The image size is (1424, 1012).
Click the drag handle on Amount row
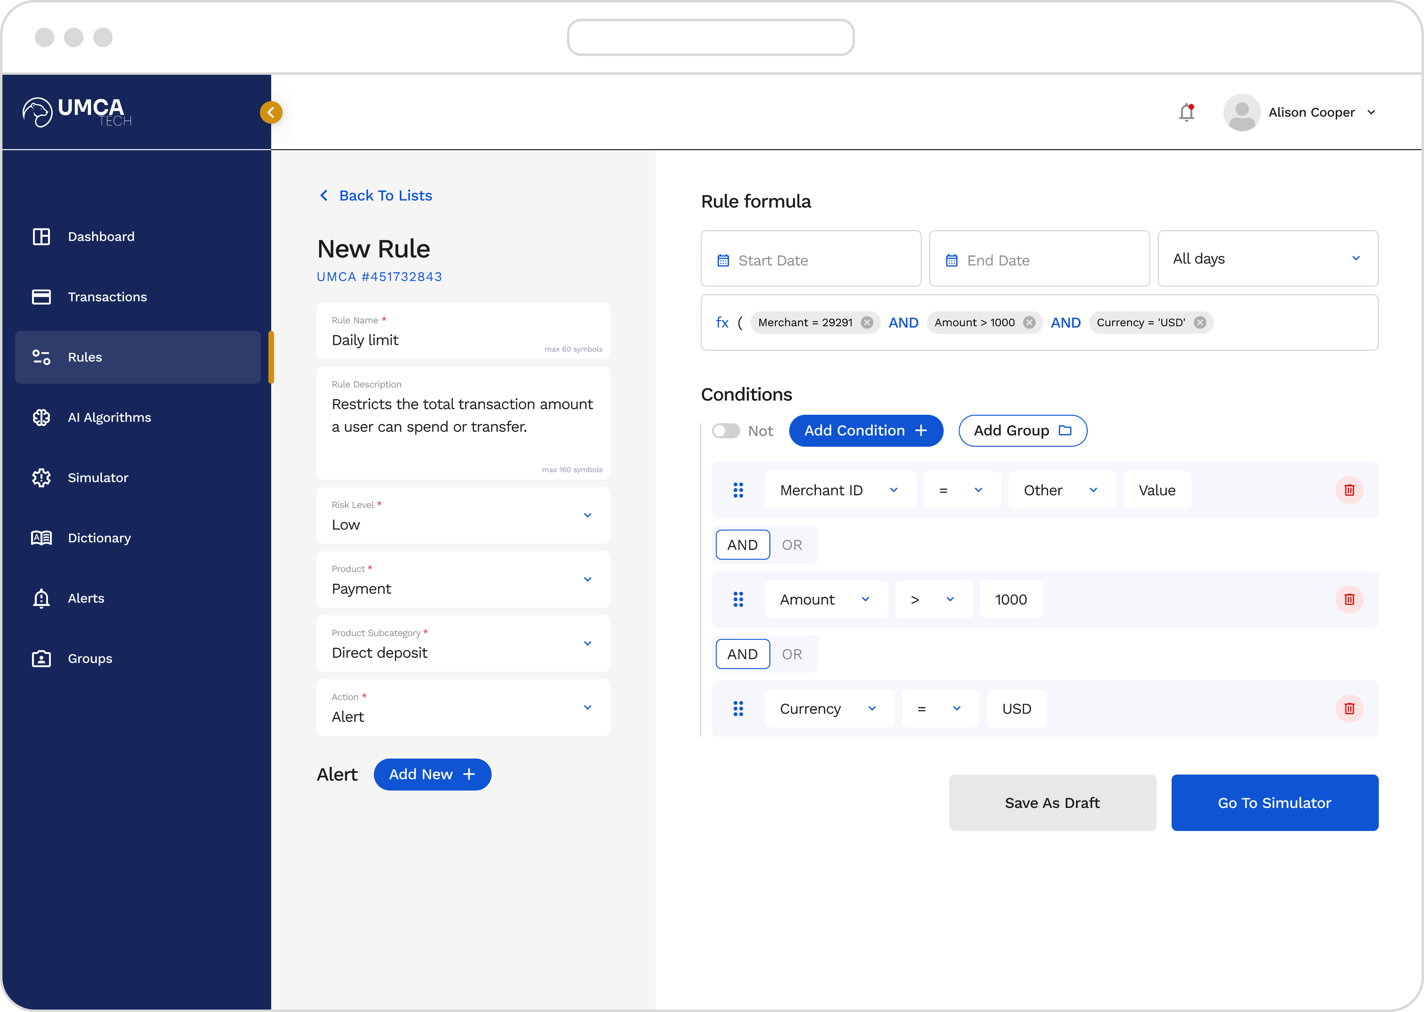pyautogui.click(x=738, y=599)
